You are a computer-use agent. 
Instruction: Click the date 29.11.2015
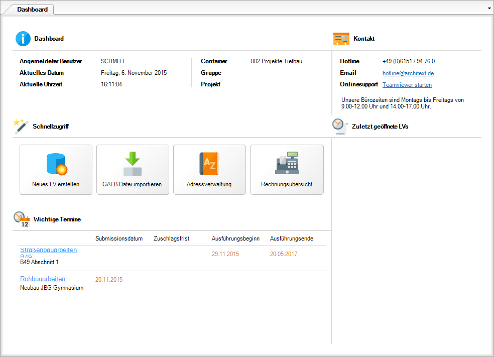(x=225, y=254)
